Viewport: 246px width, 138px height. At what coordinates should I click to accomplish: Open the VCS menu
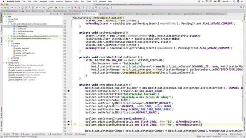click(95, 2)
